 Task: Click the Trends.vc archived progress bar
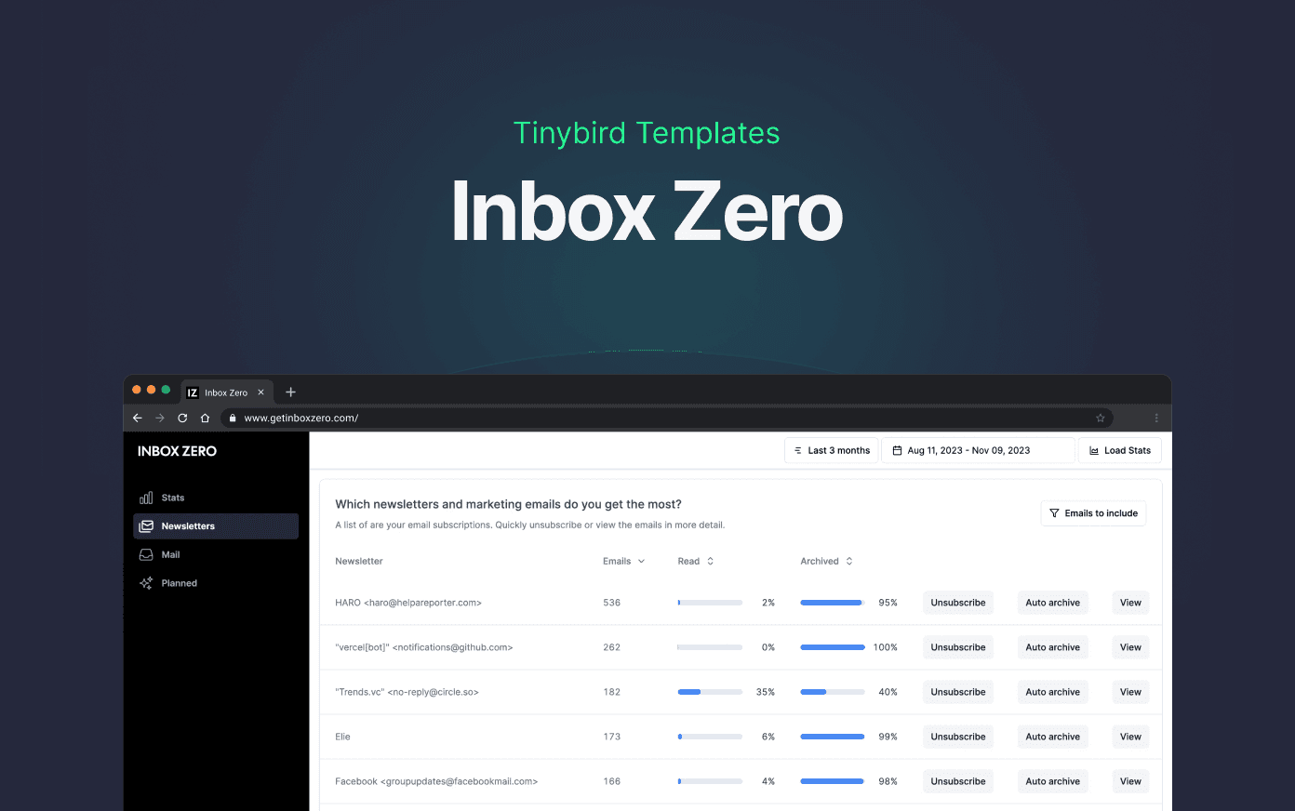pyautogui.click(x=833, y=692)
